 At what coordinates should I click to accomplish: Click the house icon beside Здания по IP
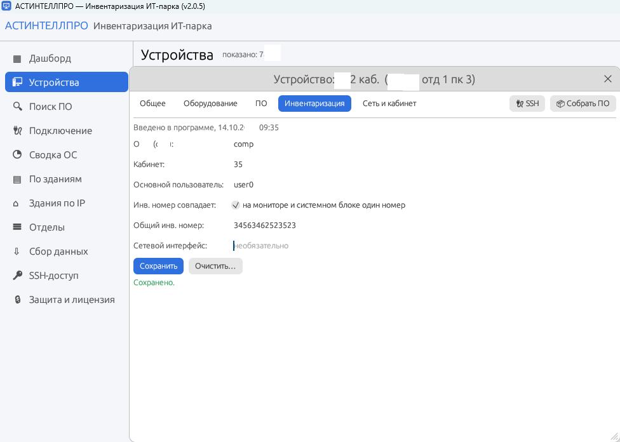(x=17, y=204)
